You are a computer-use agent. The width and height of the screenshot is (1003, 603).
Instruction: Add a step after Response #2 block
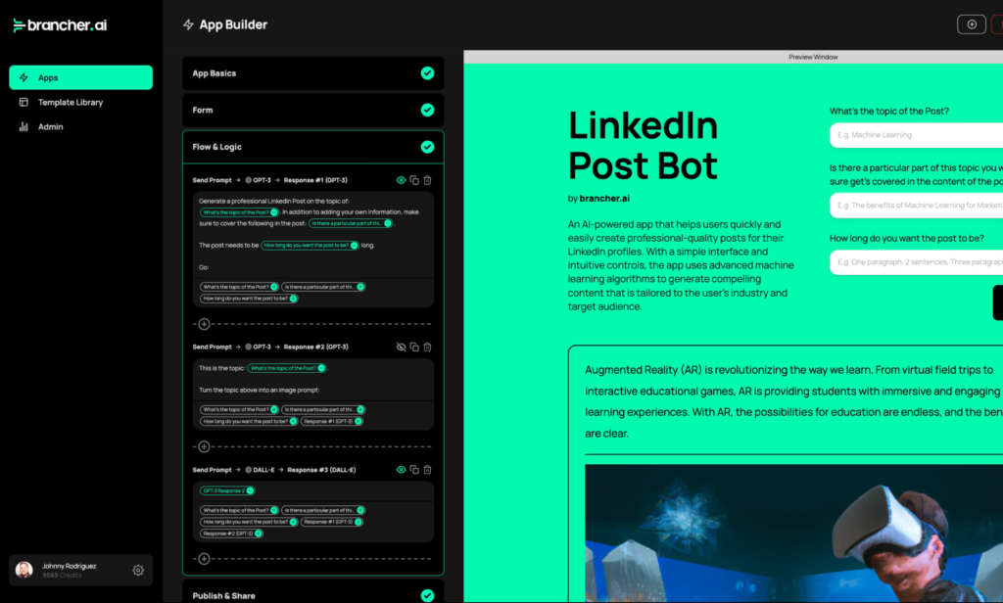point(204,446)
